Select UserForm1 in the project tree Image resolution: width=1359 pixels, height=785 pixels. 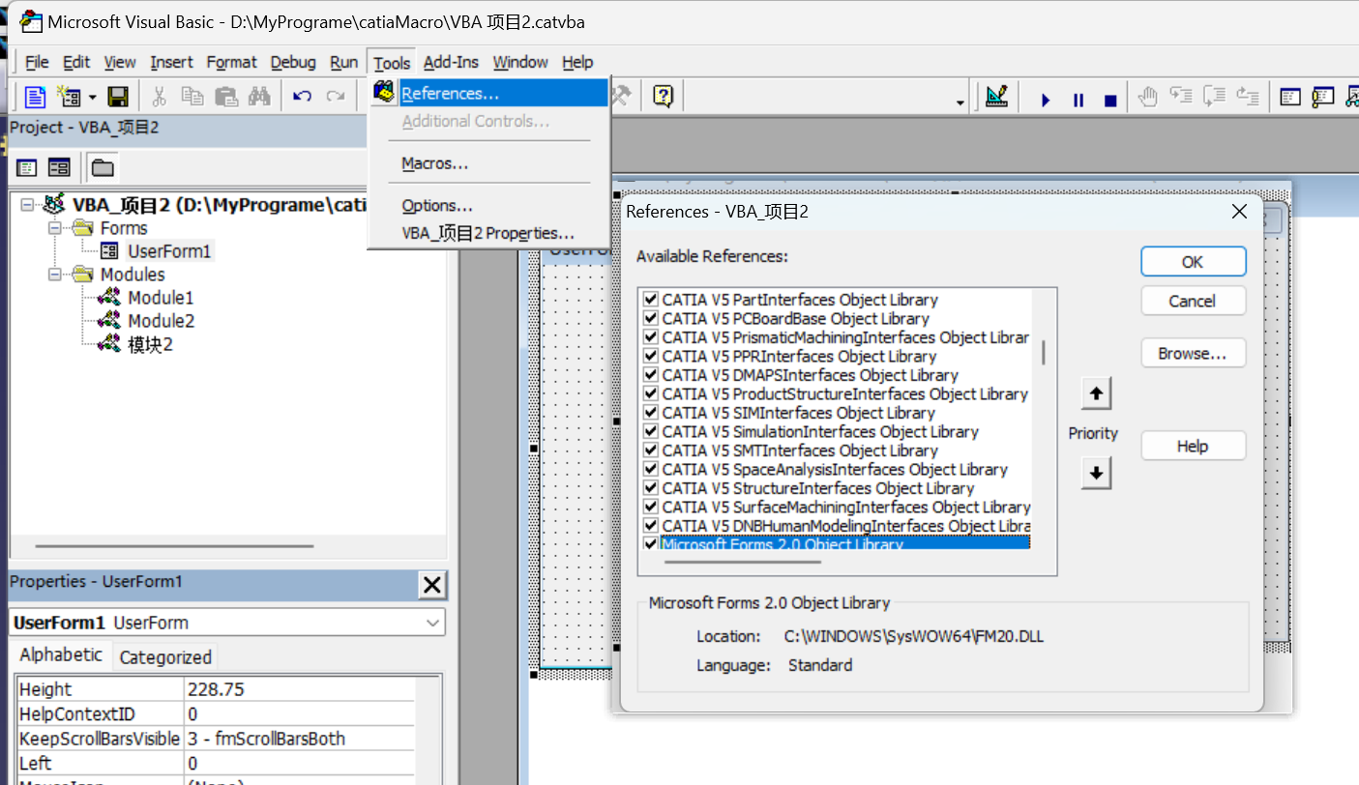[169, 251]
